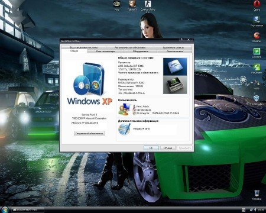Open the Оборудование tab
The image size is (266, 213).
[x=140, y=51]
